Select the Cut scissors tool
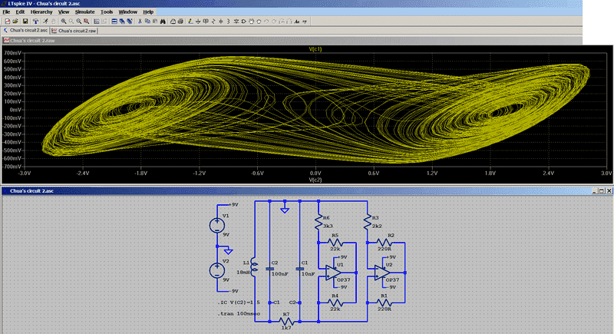Image resolution: width=614 pixels, height=334 pixels. [140, 21]
